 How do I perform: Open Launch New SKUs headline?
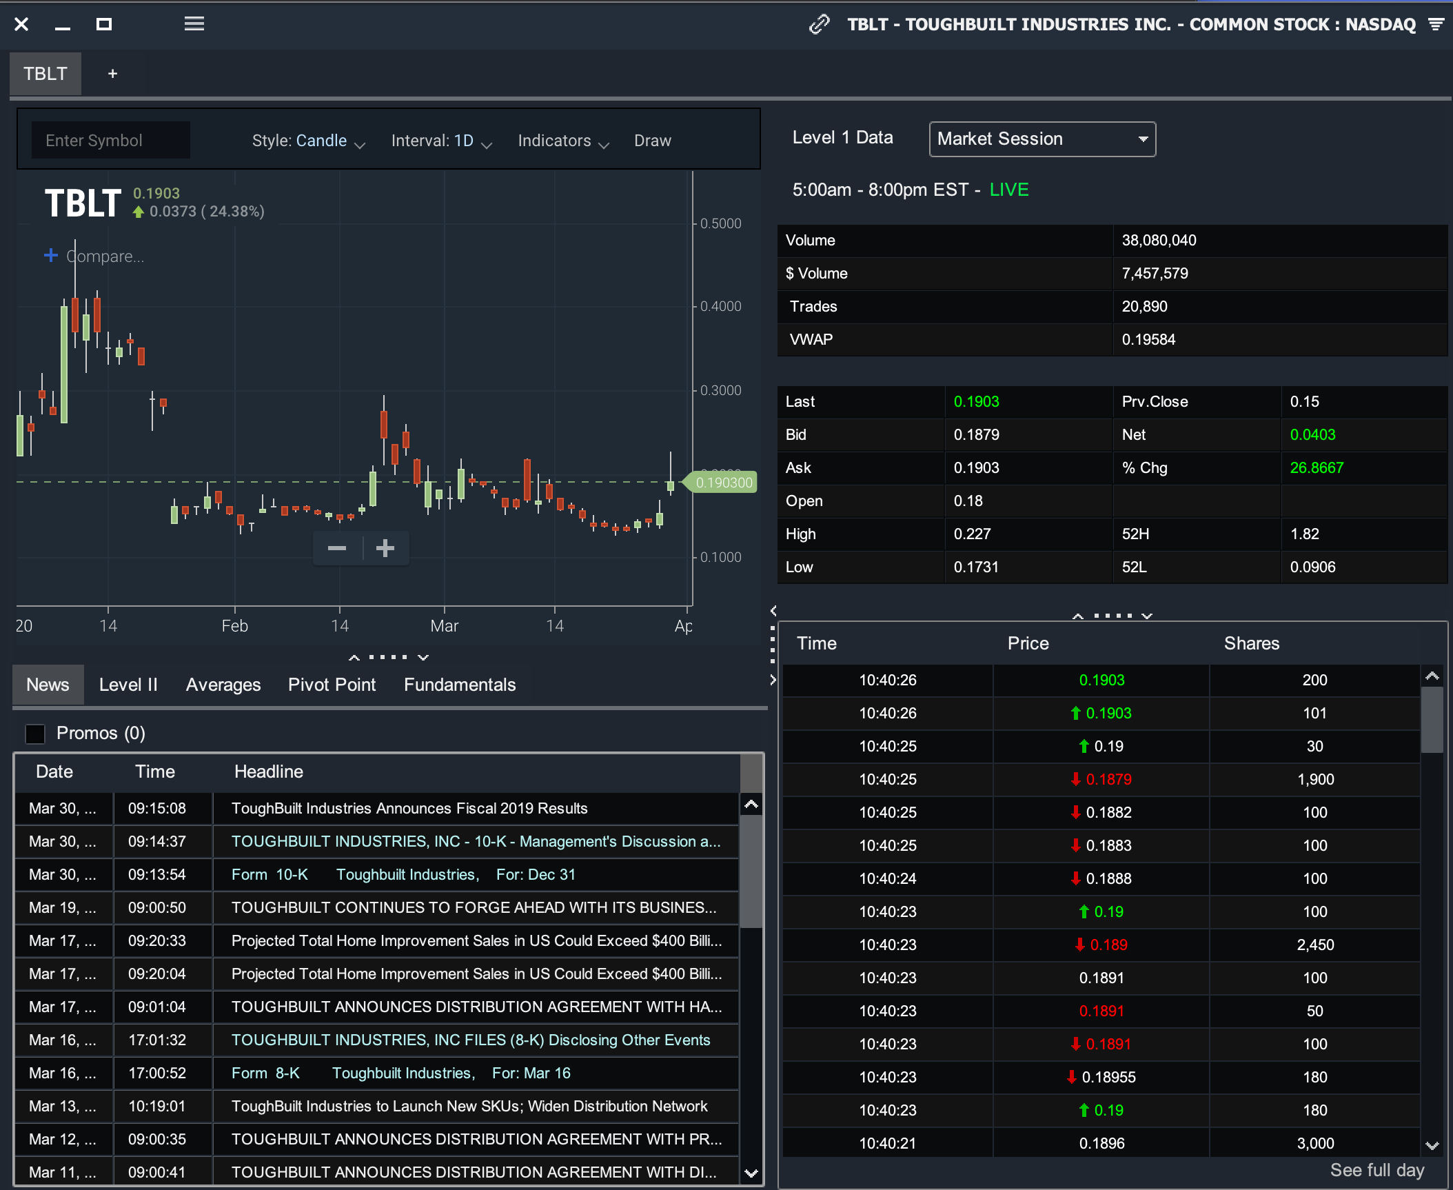coord(469,1106)
